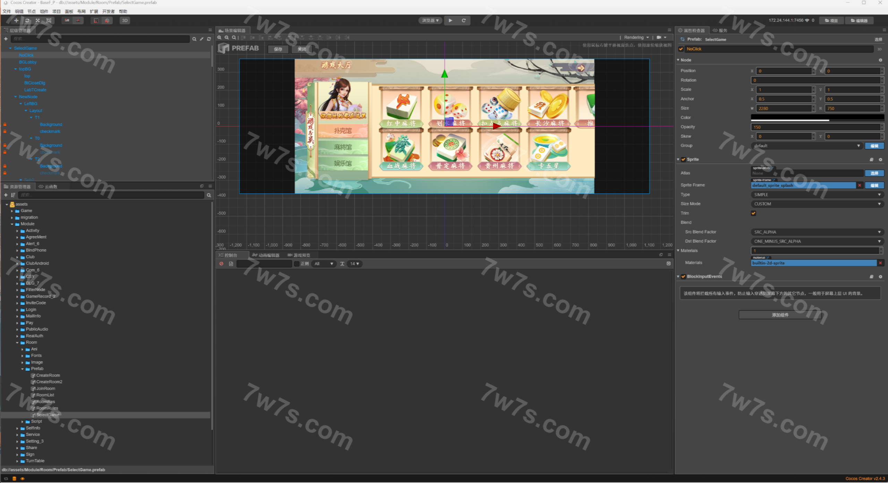Collapse the Room folder in assets
888x483 pixels.
17,343
